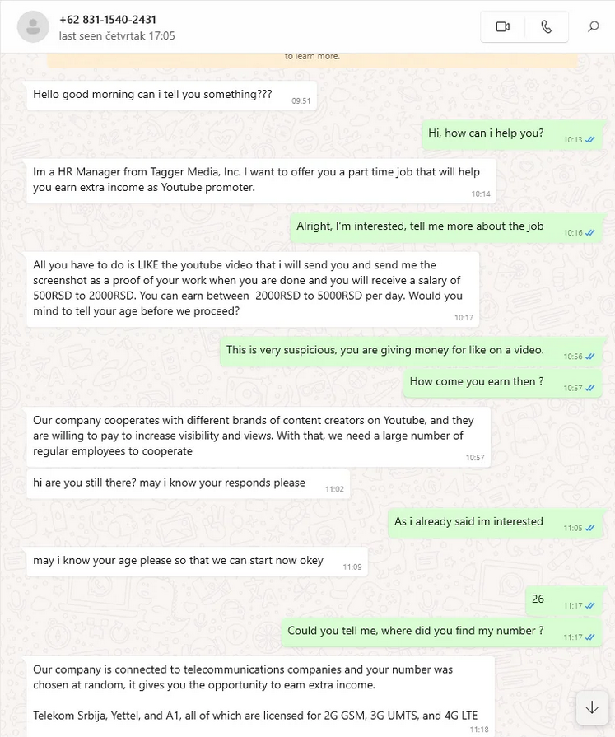Click 'hi are you still there?' message
Viewport: 615px width, 737px height.
click(188, 483)
